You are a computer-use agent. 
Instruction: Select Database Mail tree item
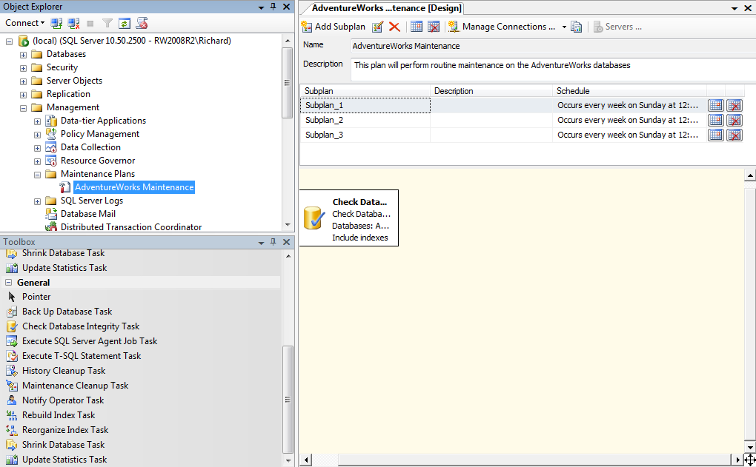point(88,214)
